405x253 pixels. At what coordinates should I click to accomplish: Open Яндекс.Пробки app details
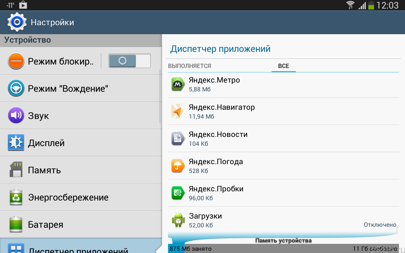point(283,193)
